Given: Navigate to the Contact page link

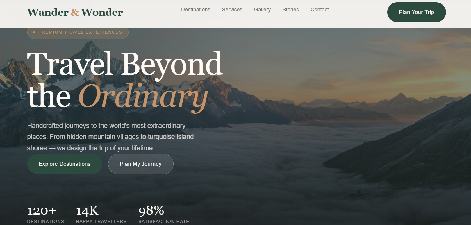Looking at the screenshot, I should tap(320, 10).
